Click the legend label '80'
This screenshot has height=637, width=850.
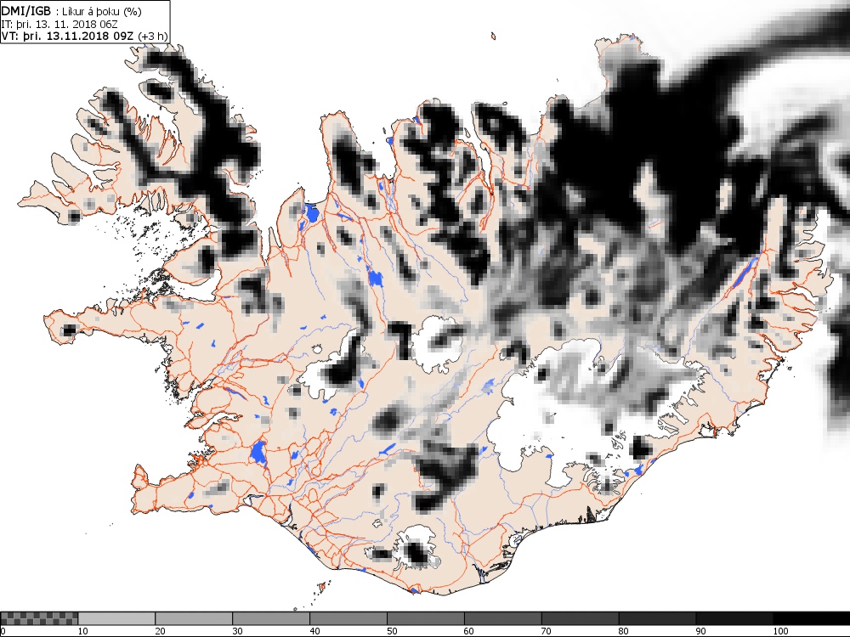(x=624, y=631)
